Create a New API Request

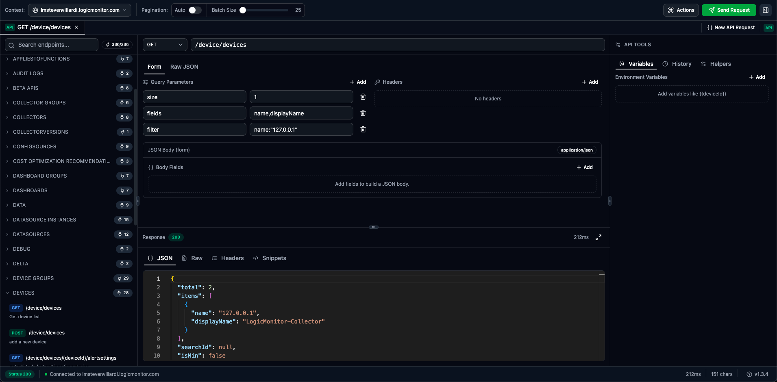(x=730, y=28)
